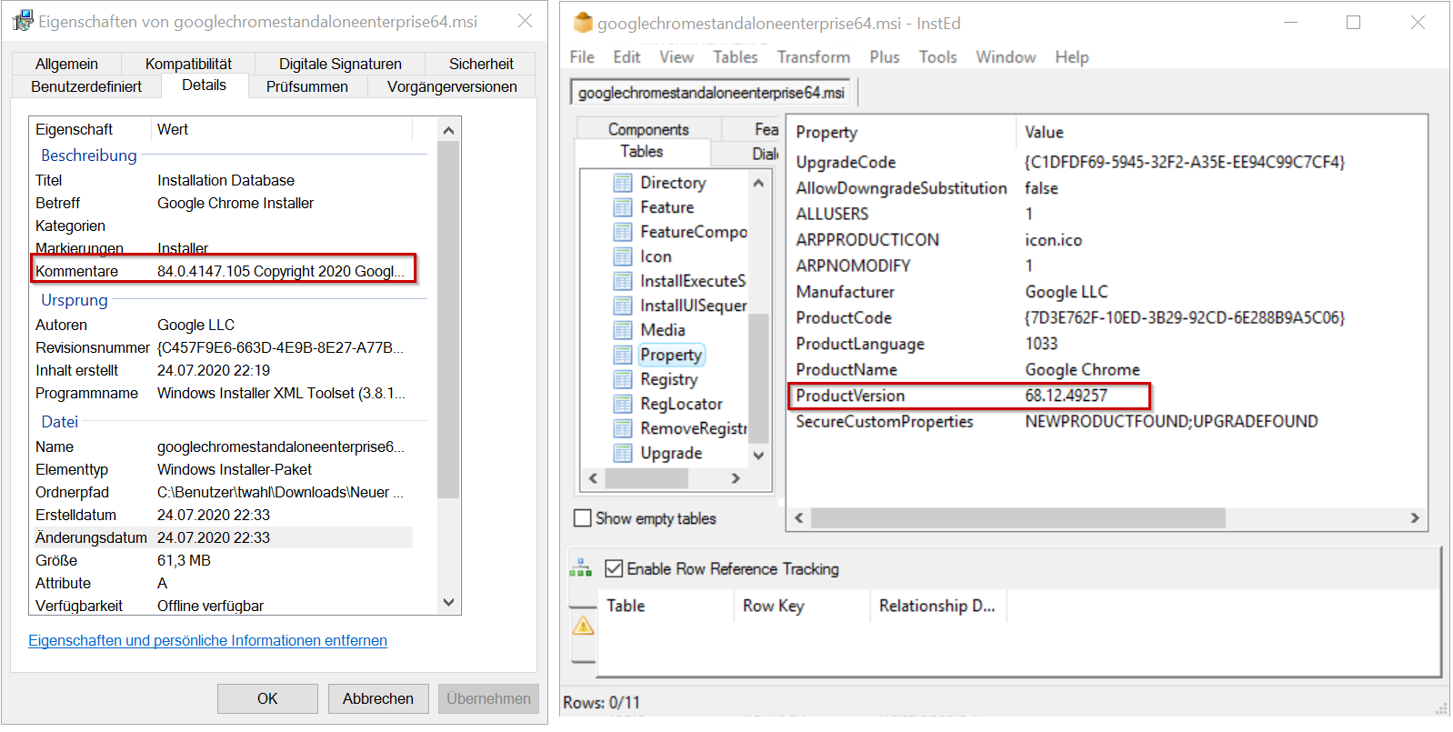
Task: Click the Eigenschaft column header
Action: click(x=91, y=129)
